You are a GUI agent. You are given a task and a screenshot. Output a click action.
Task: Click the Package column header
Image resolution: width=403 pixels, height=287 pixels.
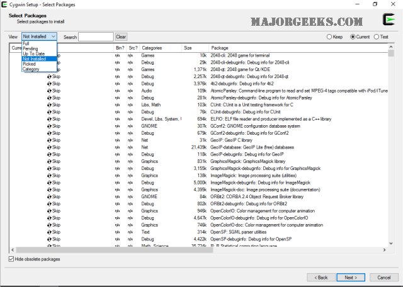click(x=298, y=48)
